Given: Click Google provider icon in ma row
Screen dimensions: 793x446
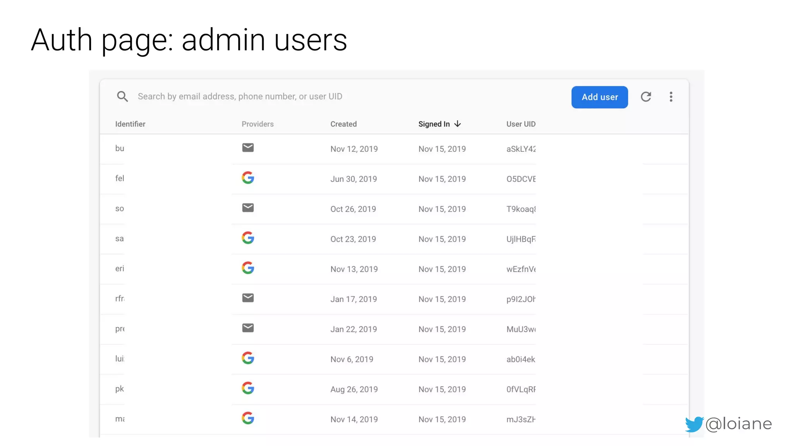Looking at the screenshot, I should 248,418.
